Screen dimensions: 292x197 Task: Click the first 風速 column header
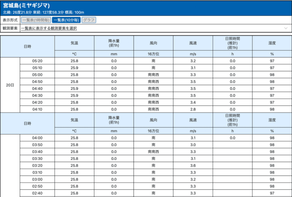click(x=193, y=43)
